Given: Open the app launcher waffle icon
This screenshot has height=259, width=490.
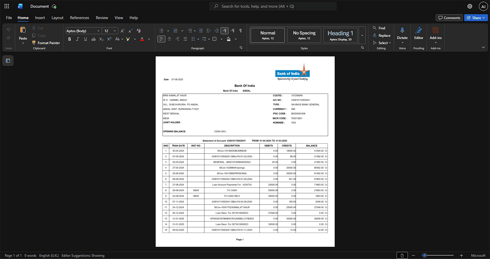Looking at the screenshot, I should point(6,6).
